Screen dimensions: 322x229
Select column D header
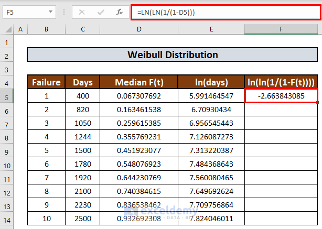click(x=139, y=29)
